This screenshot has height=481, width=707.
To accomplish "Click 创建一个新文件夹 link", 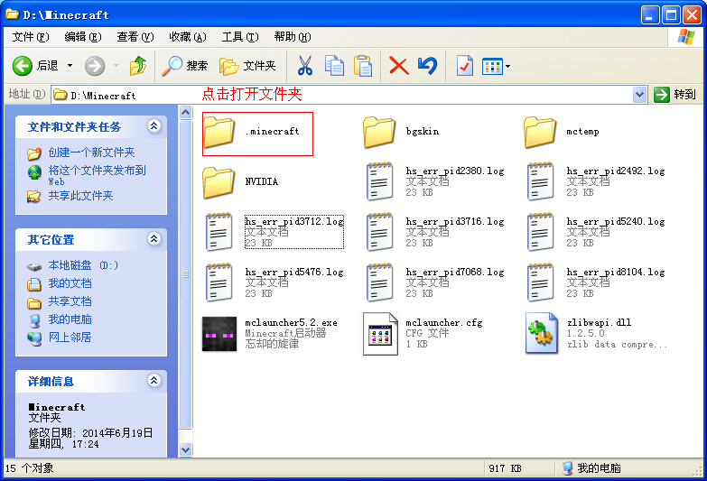I will (x=91, y=153).
